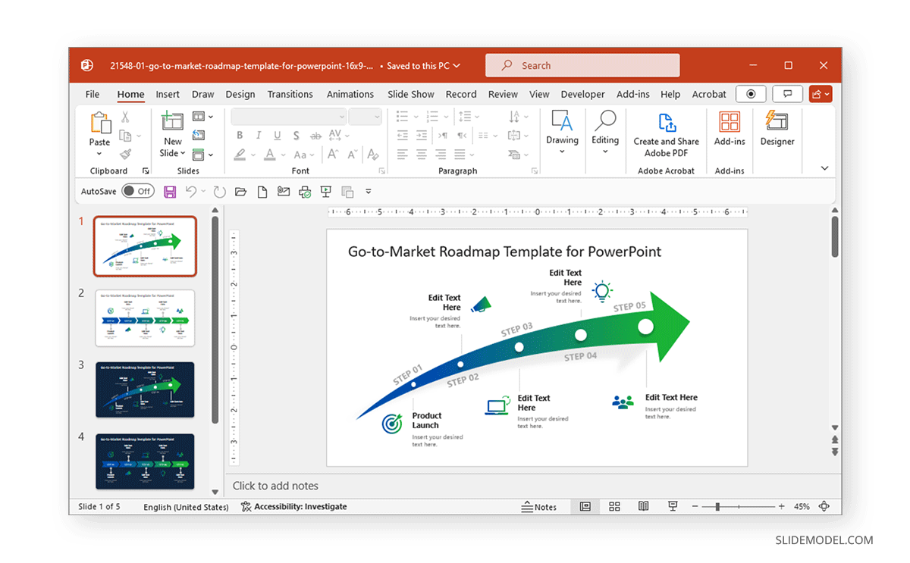Viewport: 910px width, 563px height.
Task: Open Reading View from the status bar
Action: [643, 506]
